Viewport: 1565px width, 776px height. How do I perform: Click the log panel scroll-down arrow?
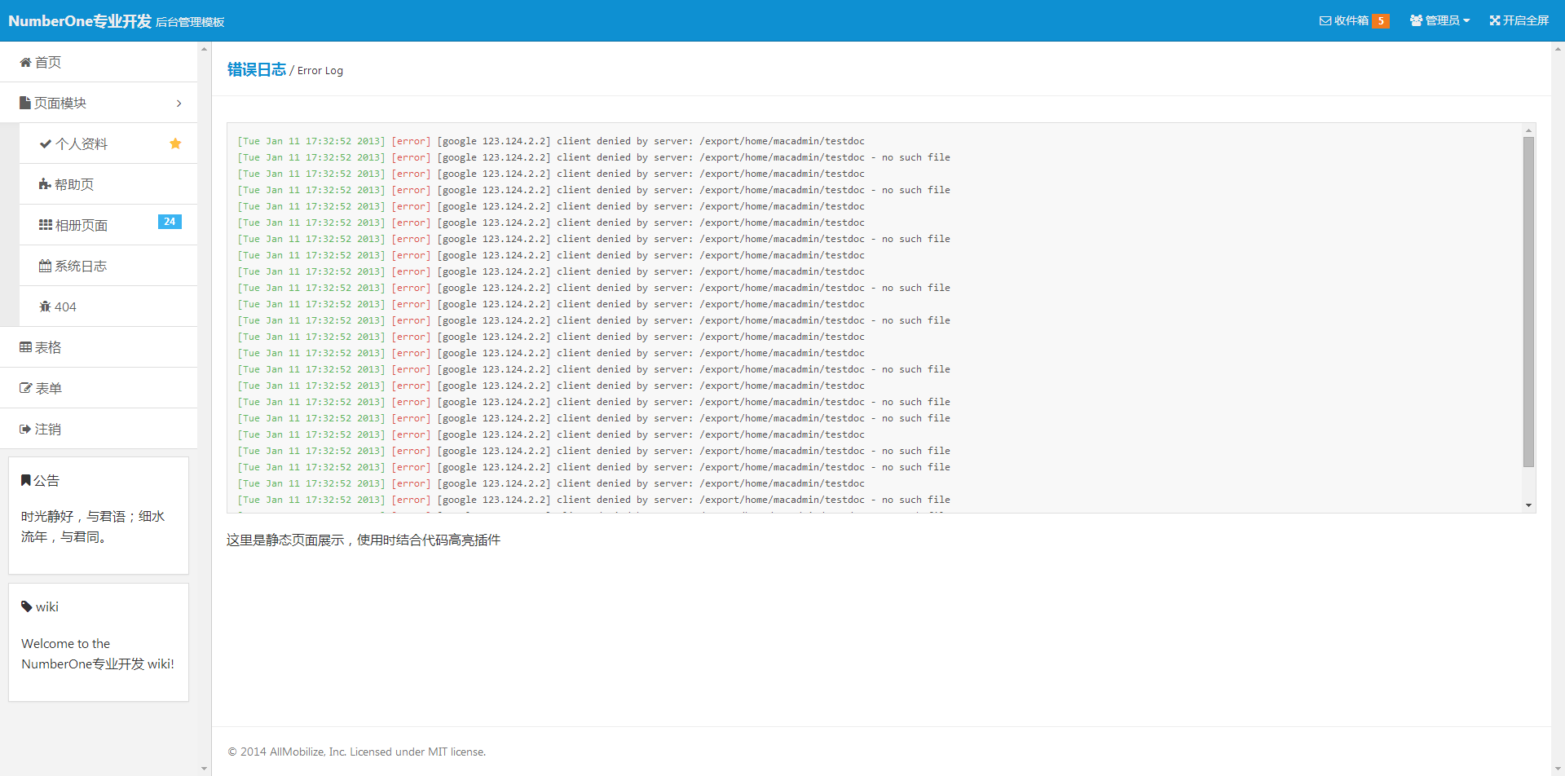click(1528, 505)
